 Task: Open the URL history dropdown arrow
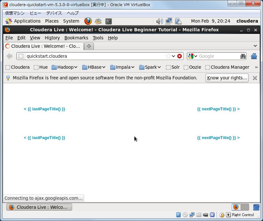click(173, 56)
